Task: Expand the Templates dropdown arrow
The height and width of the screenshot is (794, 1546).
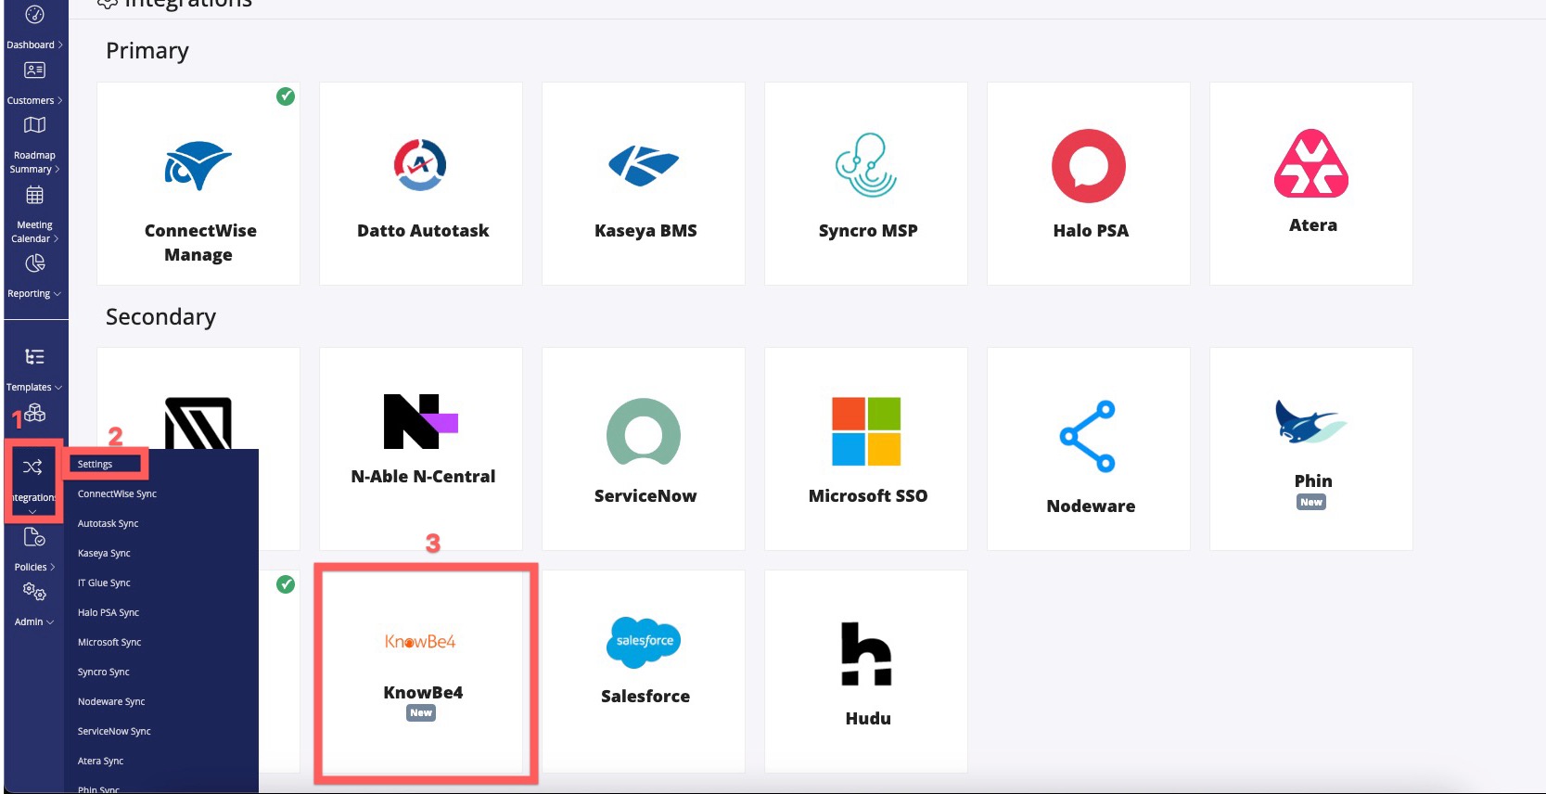Action: 58,388
